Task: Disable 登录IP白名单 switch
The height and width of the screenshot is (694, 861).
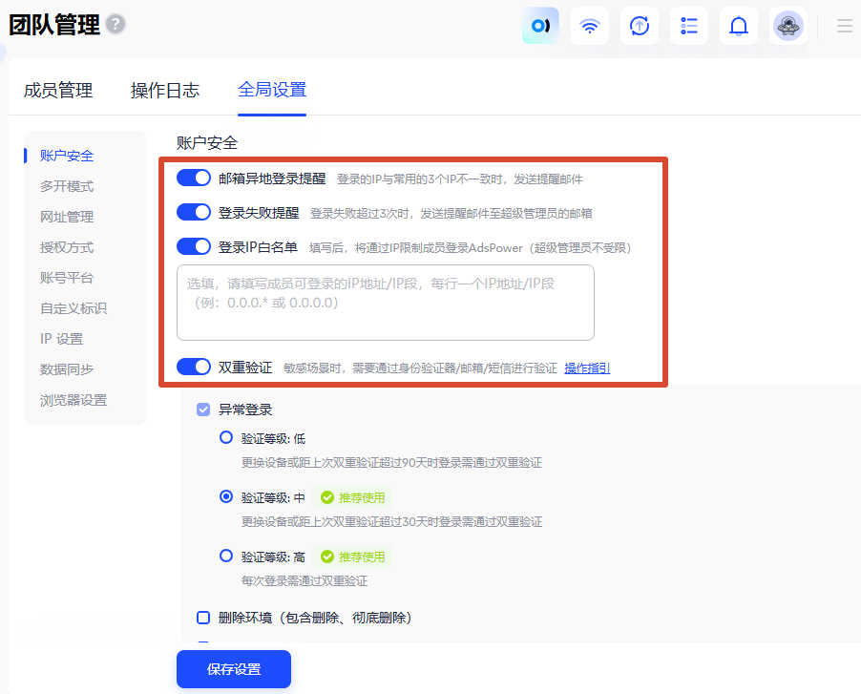Action: (x=194, y=246)
